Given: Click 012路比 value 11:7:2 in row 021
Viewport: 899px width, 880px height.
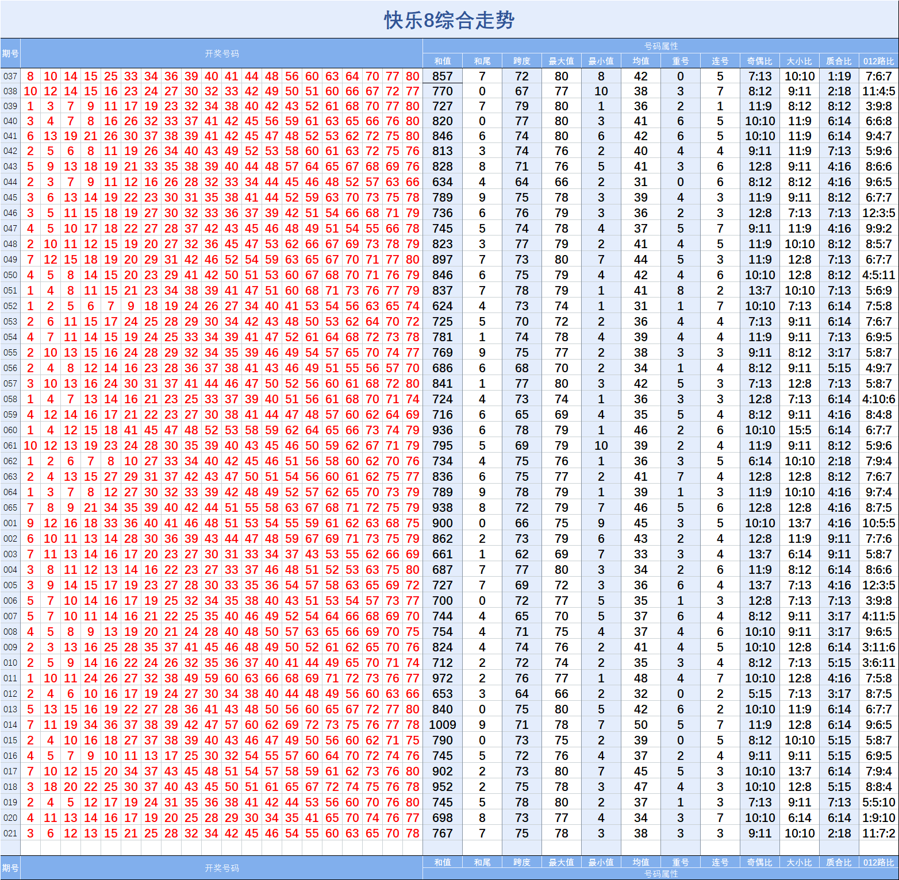Looking at the screenshot, I should pyautogui.click(x=879, y=833).
